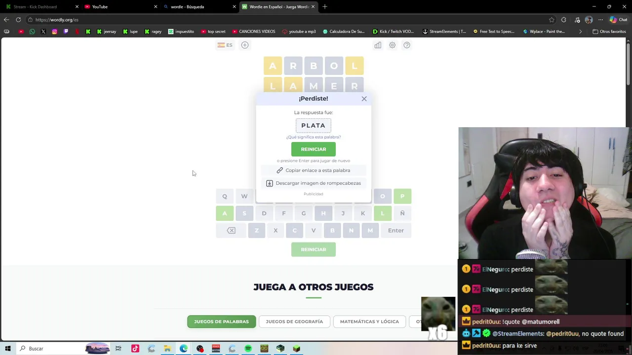Open the help question mark icon
The width and height of the screenshot is (632, 355).
click(407, 45)
